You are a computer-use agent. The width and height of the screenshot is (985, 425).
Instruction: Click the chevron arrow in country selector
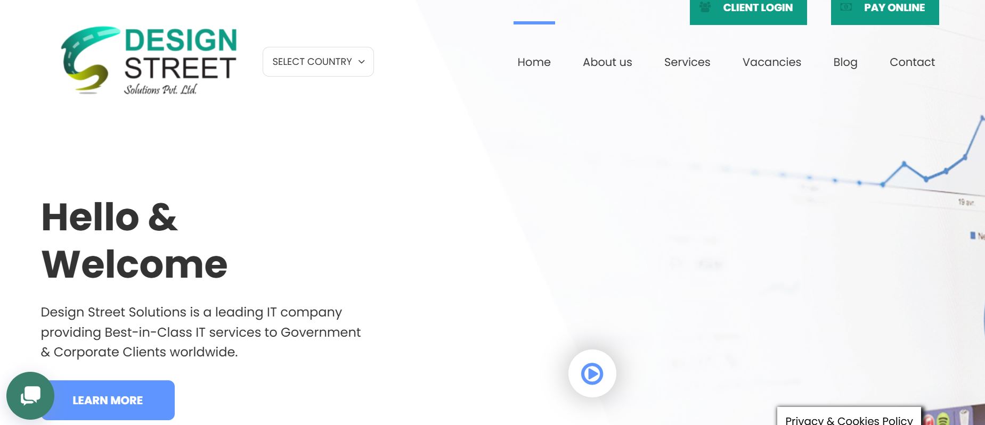tap(362, 62)
